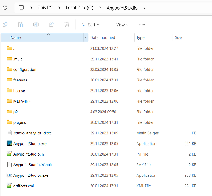Expand chevron after AnypointStudio breadcrumb
Screen dimensions: 212x196
145,8
